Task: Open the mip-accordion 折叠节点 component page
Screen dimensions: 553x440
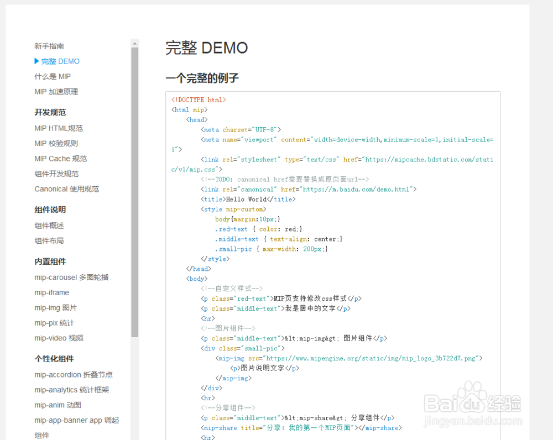Action: click(70, 374)
